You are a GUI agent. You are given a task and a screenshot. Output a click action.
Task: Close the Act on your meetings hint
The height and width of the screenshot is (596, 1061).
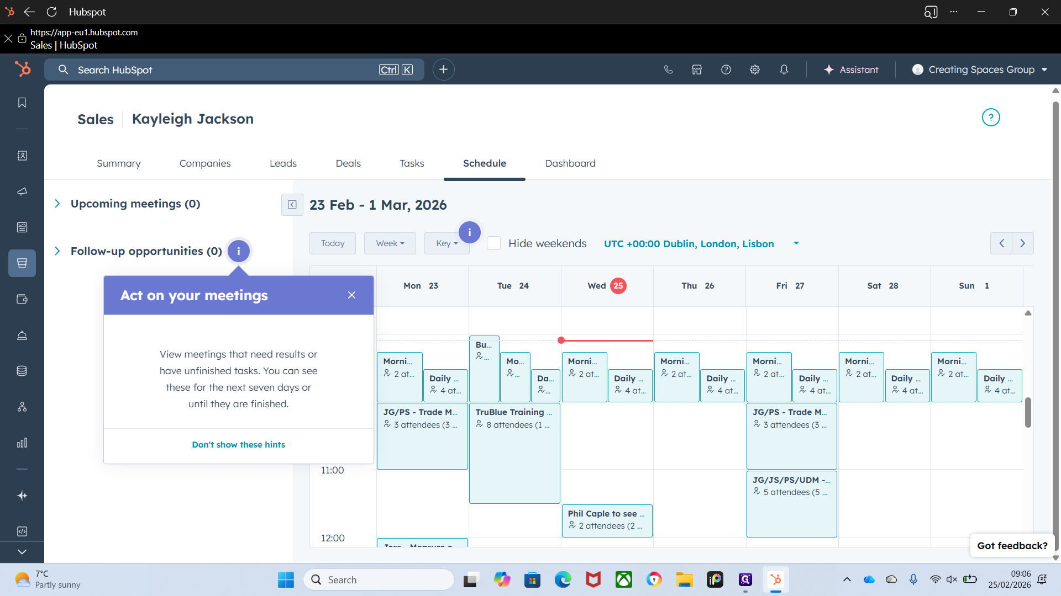coord(352,295)
